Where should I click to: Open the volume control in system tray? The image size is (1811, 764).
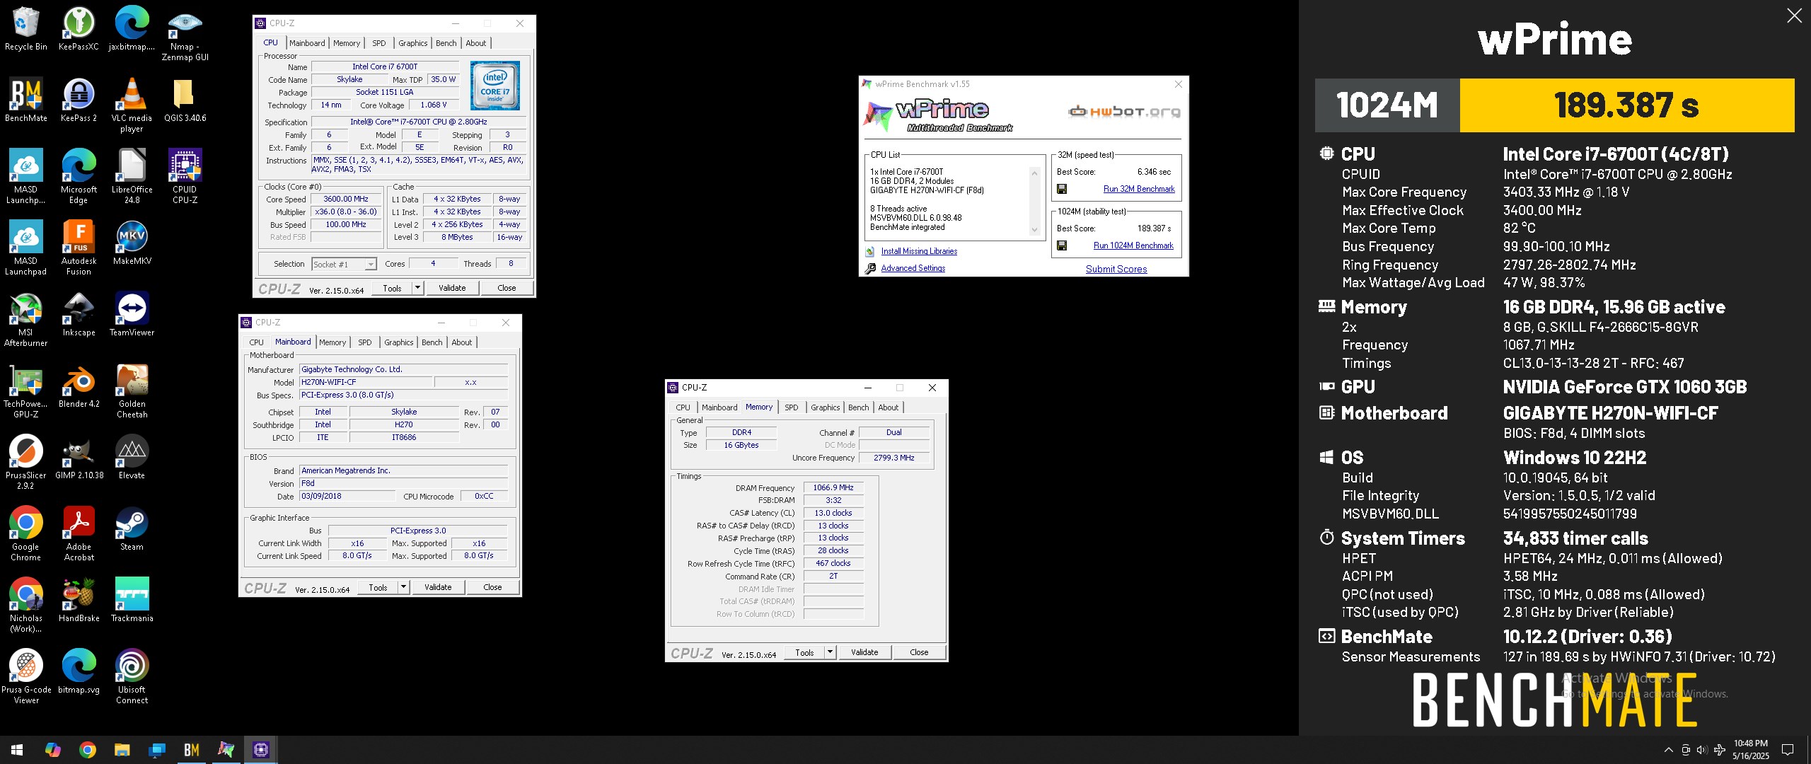pyautogui.click(x=1701, y=750)
